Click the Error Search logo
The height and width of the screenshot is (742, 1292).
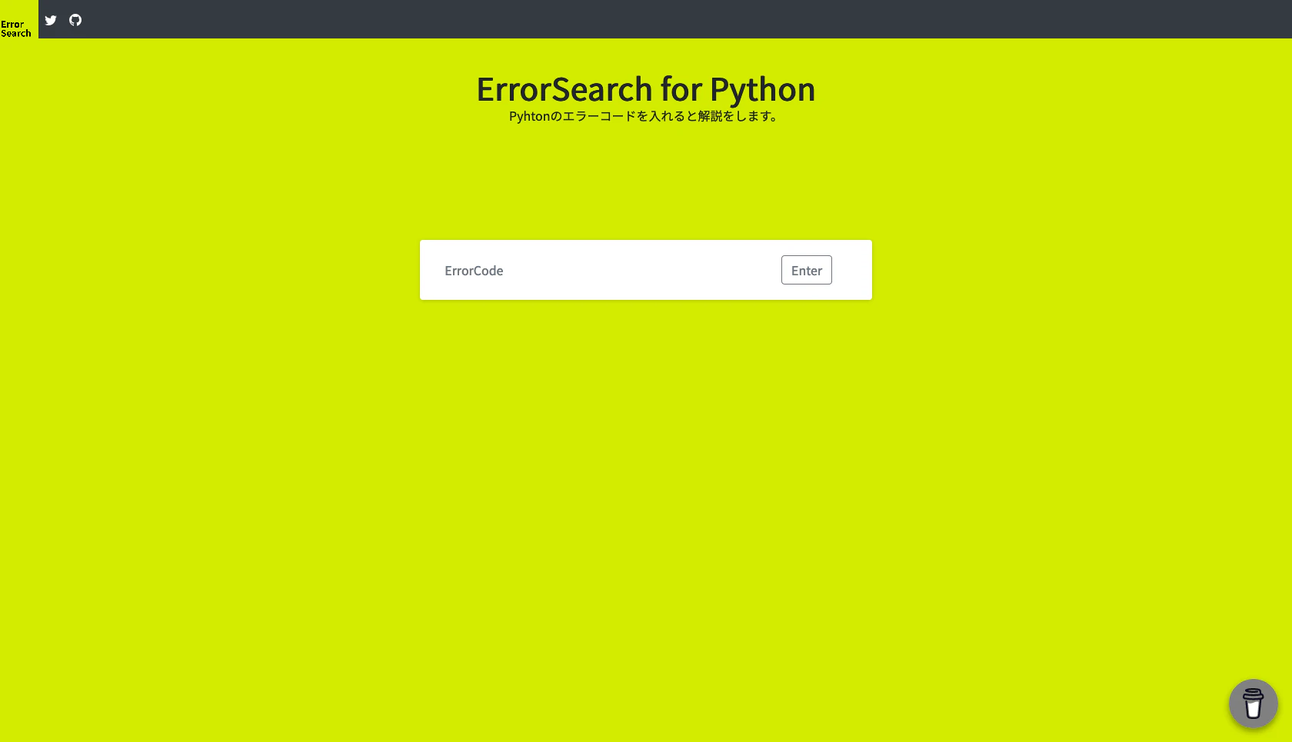[x=18, y=19]
